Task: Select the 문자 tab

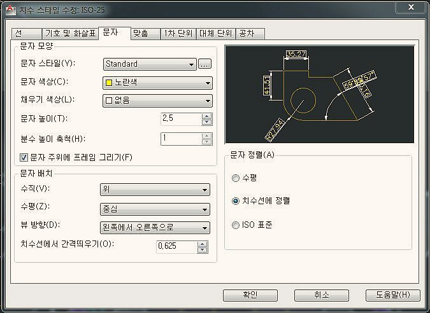Action: coord(115,33)
